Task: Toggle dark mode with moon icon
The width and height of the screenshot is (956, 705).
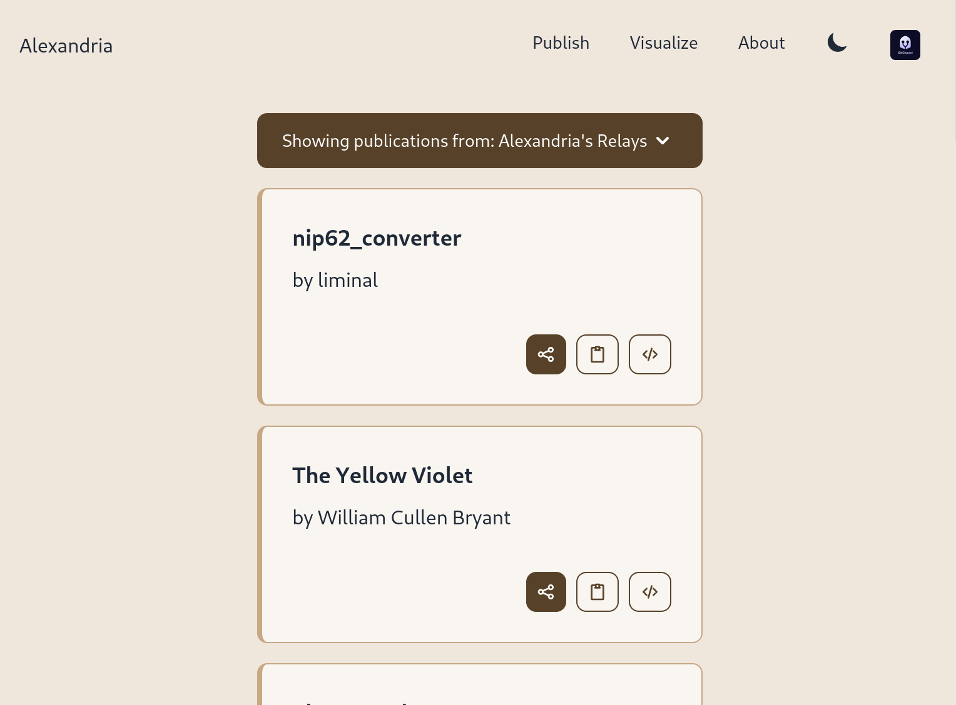Action: 837,42
